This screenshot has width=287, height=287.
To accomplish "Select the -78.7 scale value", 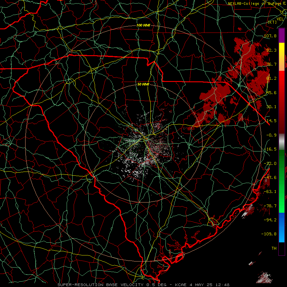I will 270,206.
